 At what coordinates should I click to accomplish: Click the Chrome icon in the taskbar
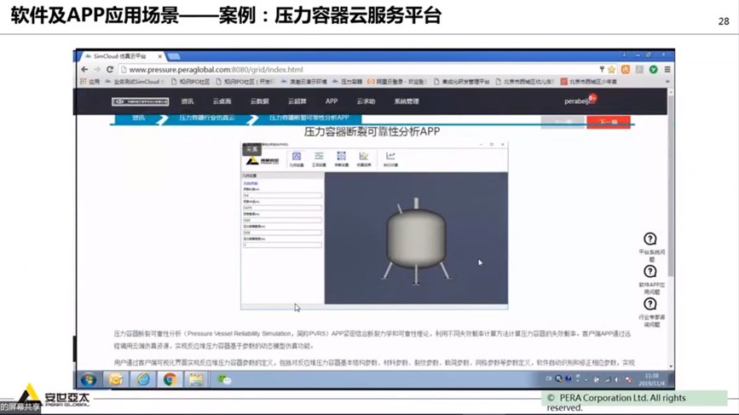click(x=170, y=379)
